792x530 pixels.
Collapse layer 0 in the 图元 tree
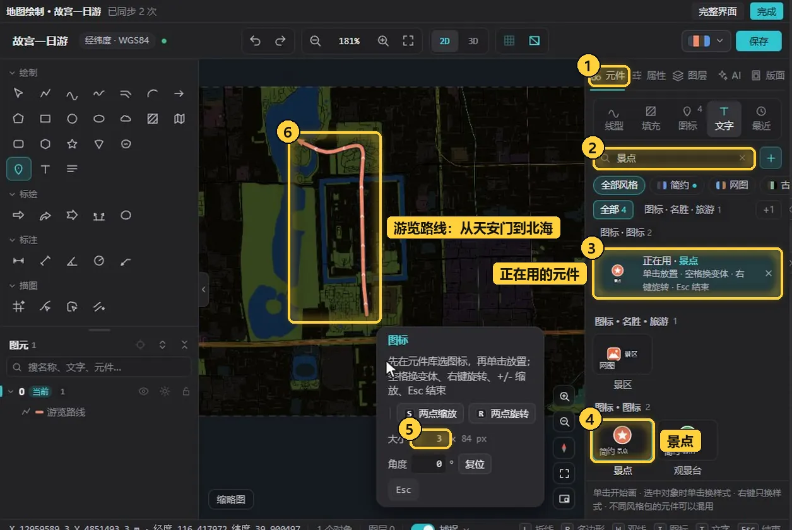point(10,391)
